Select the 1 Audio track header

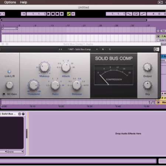(163, 36)
